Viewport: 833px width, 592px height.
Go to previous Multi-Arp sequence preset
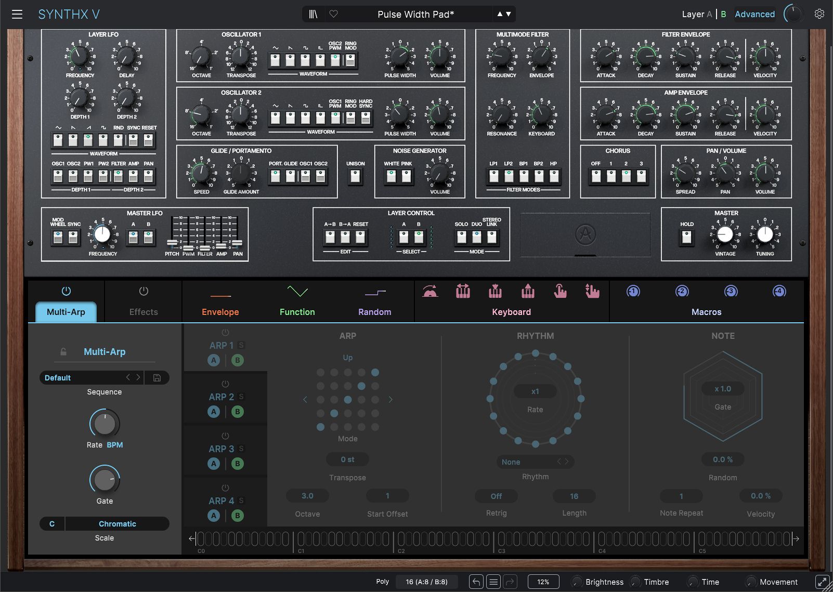(x=128, y=378)
